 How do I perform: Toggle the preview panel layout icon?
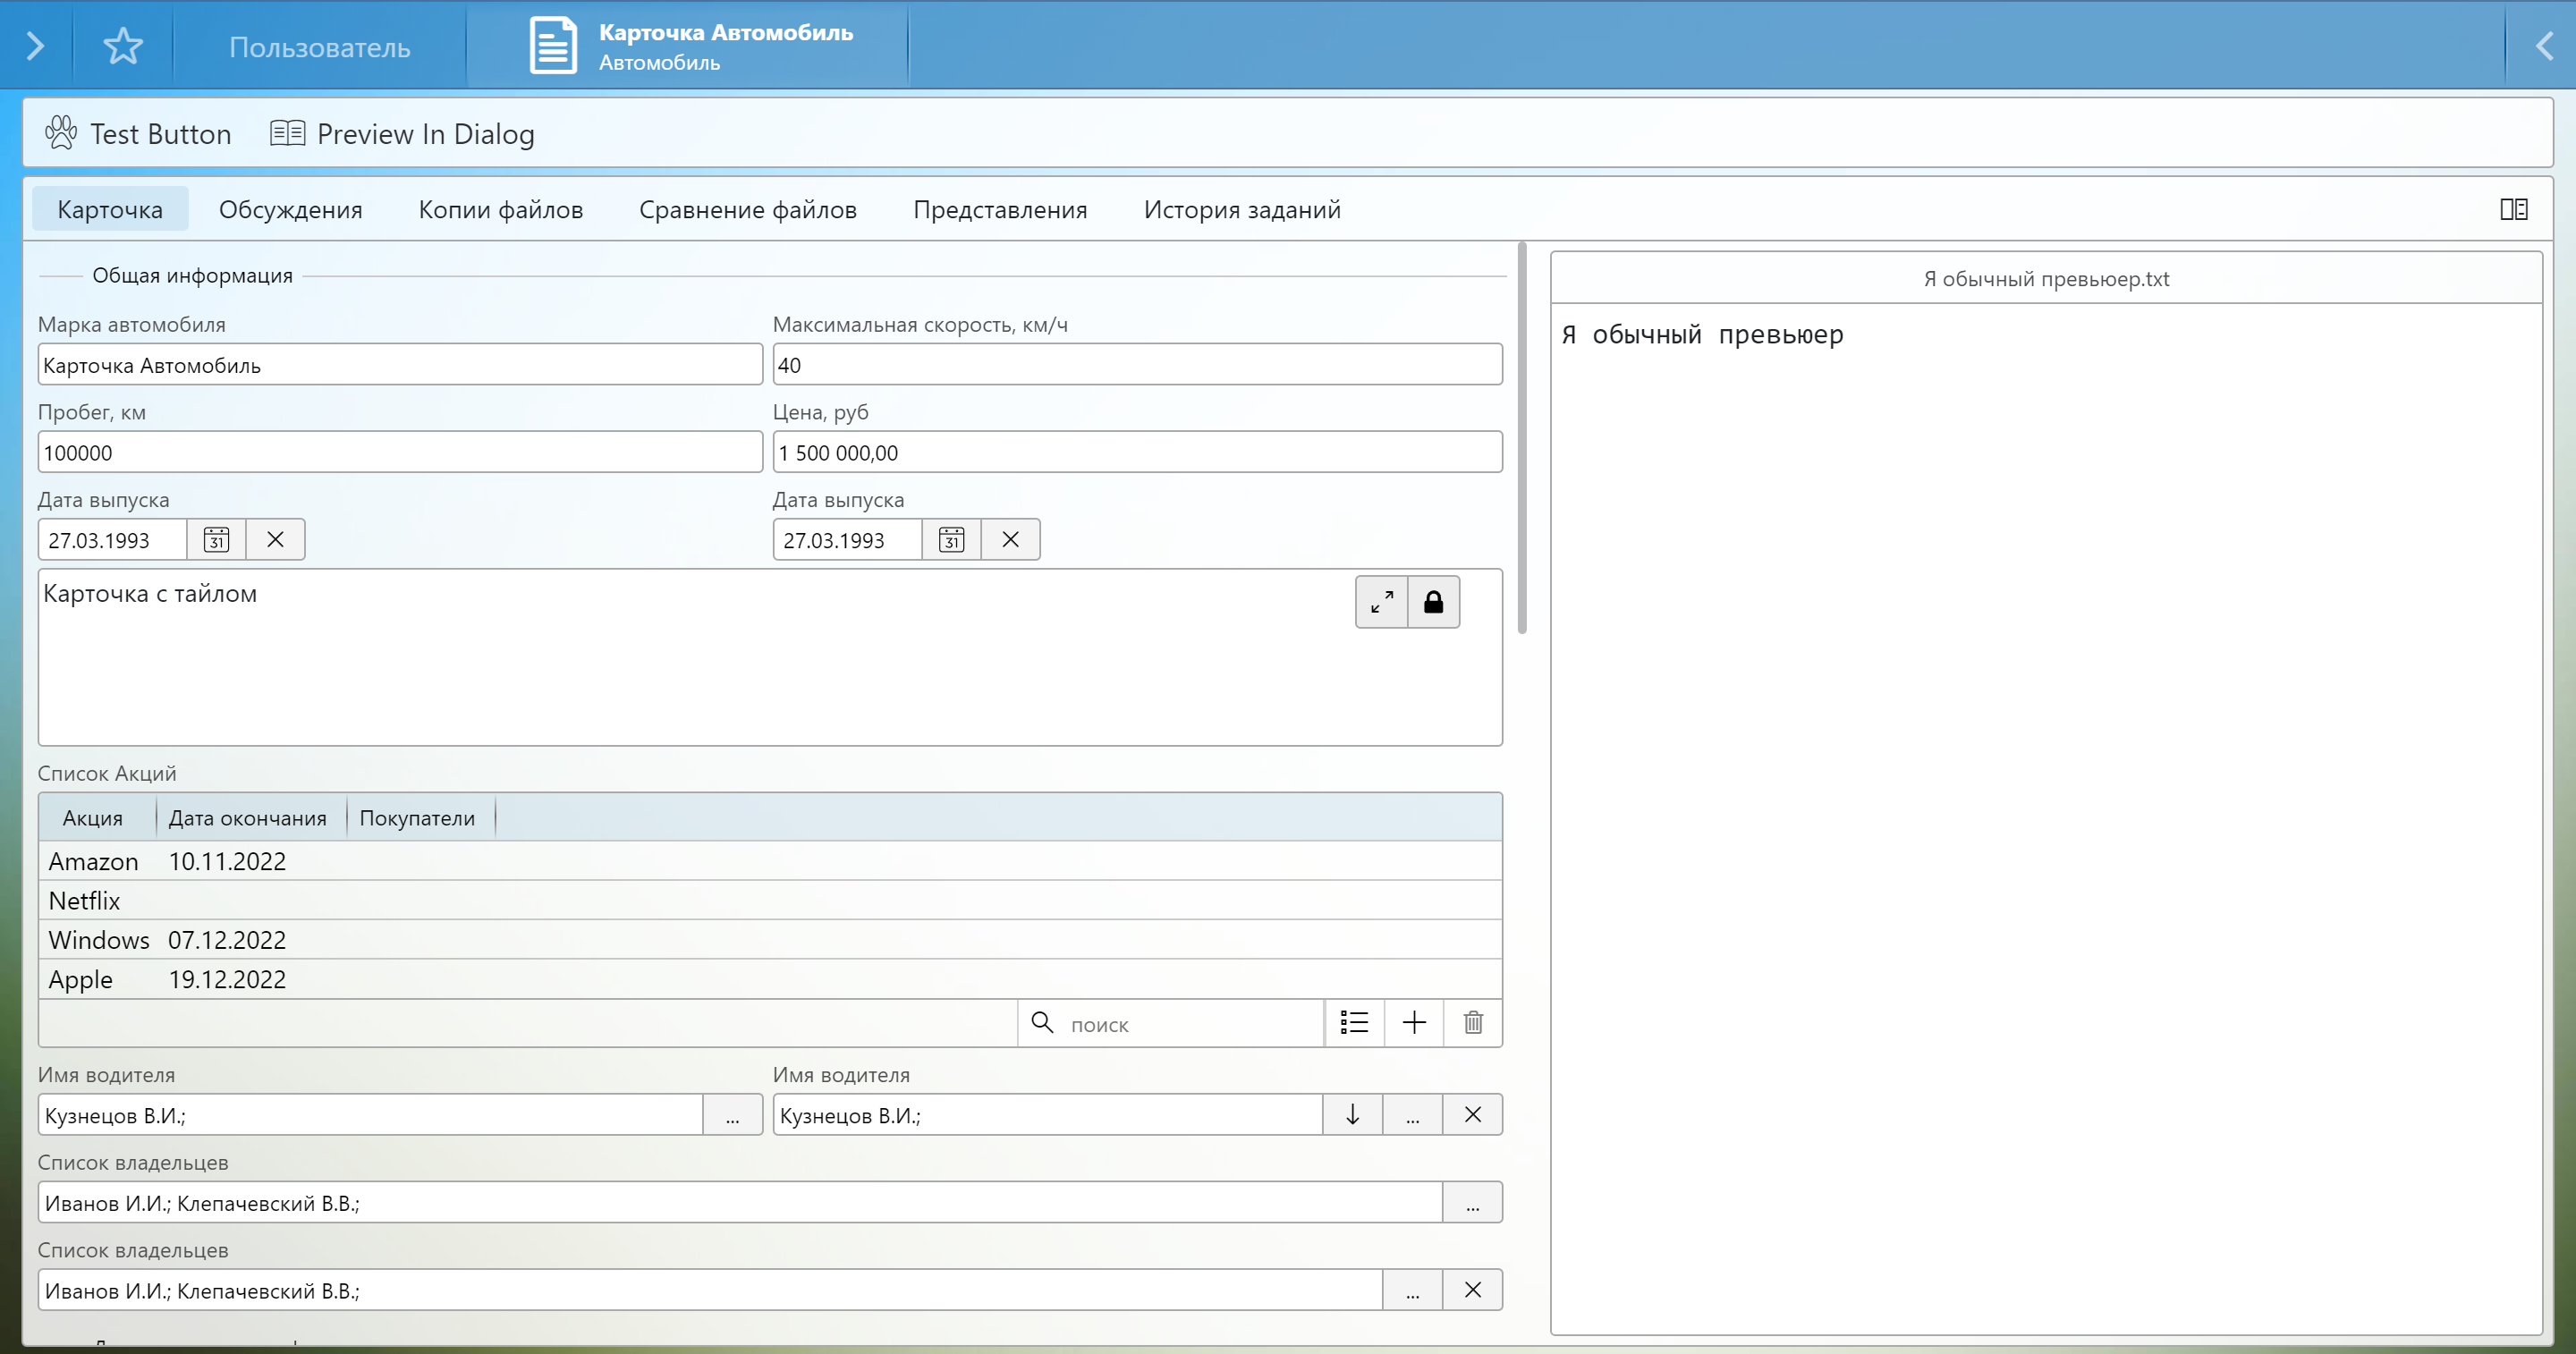(2513, 209)
